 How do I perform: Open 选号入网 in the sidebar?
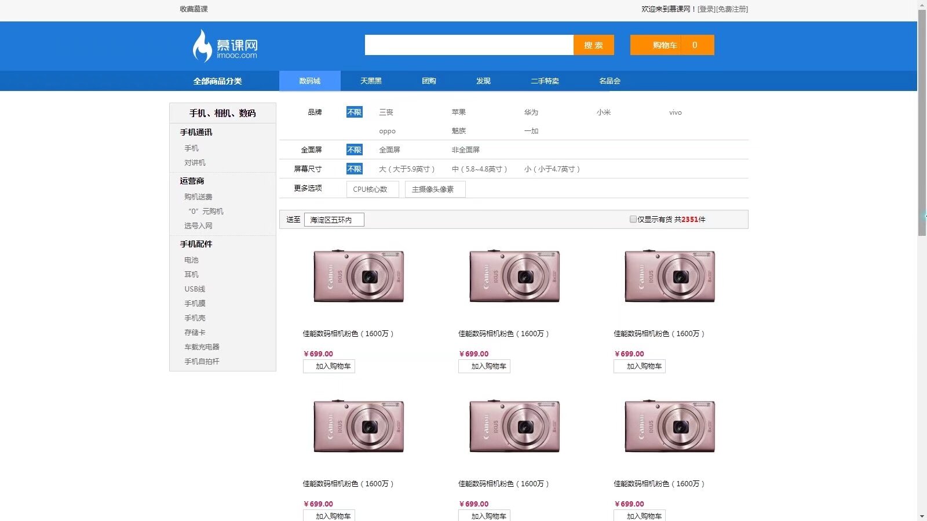(198, 226)
